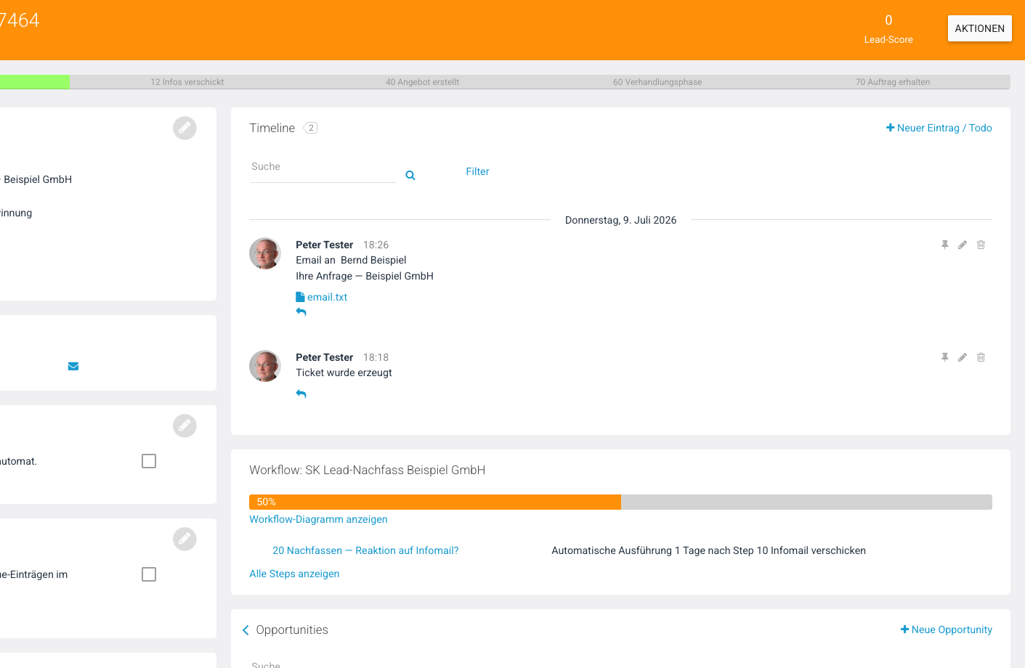Select the 12 Infos verschickt stage
This screenshot has width=1025, height=668.
coord(187,82)
